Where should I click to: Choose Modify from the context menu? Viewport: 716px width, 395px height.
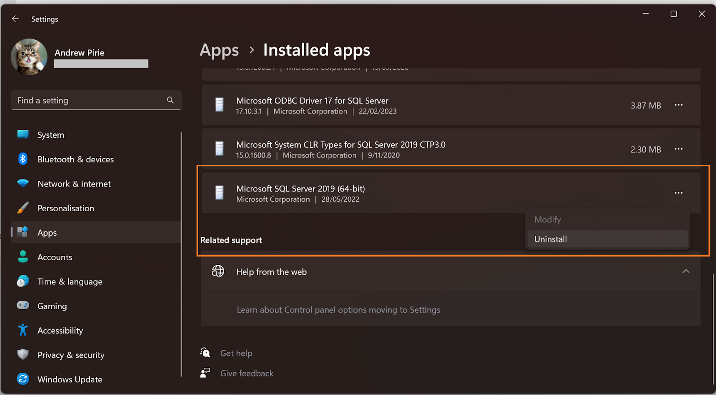click(x=608, y=219)
